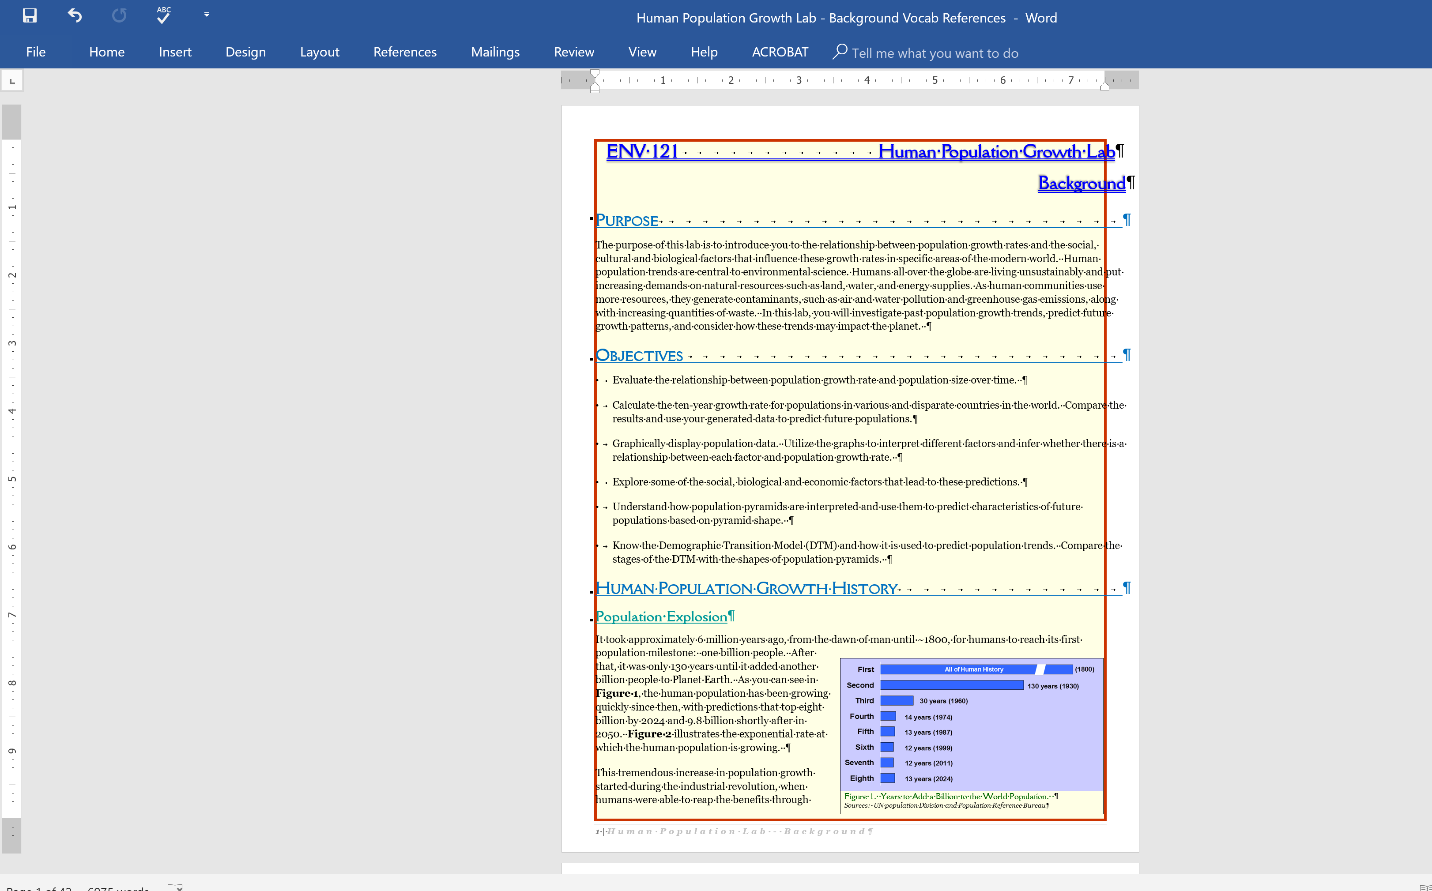
Task: Click paragraph starting 'This tremendous increase'
Action: [x=705, y=786]
